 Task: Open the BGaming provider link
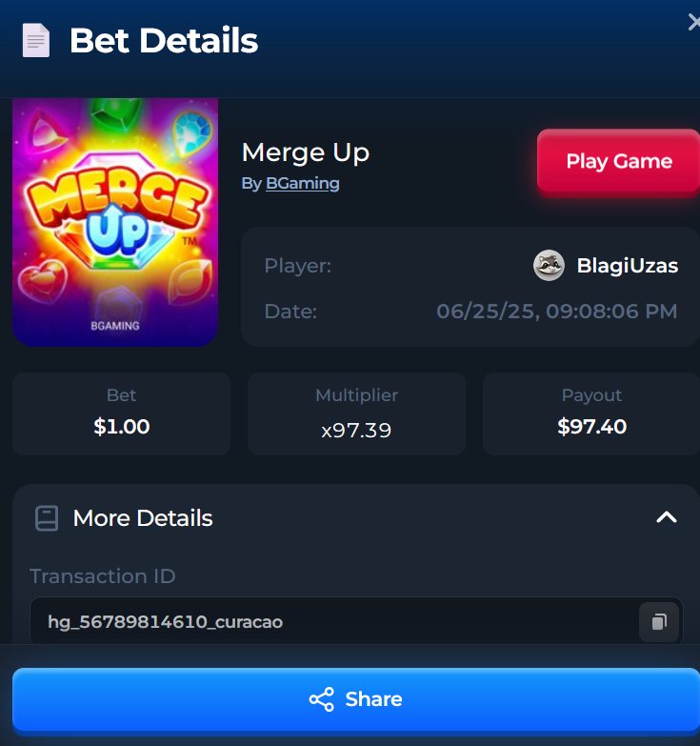coord(303,183)
